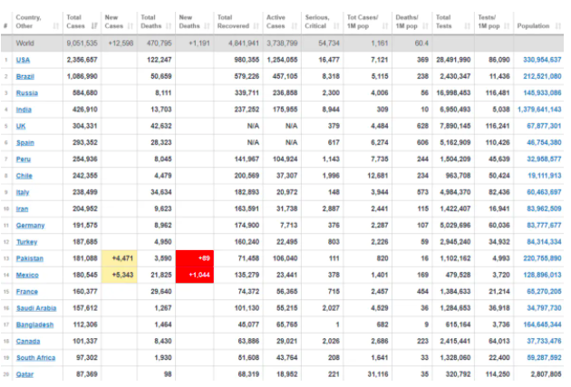Select Pakistan's red new deaths cell +89
Image resolution: width=571 pixels, height=387 pixels.
(195, 258)
